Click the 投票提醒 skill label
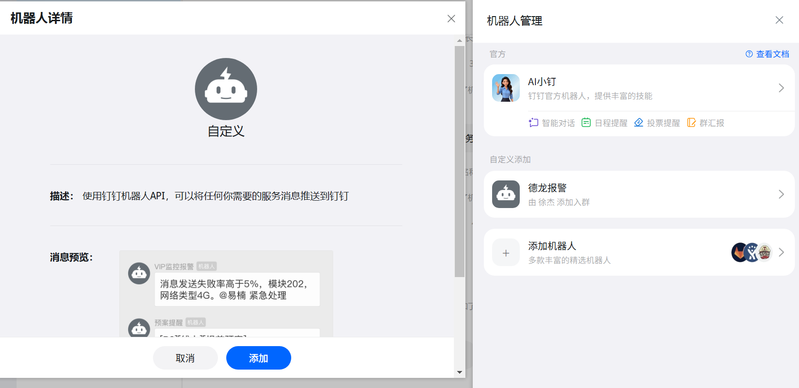Viewport: 799px width, 388px height. click(x=664, y=123)
